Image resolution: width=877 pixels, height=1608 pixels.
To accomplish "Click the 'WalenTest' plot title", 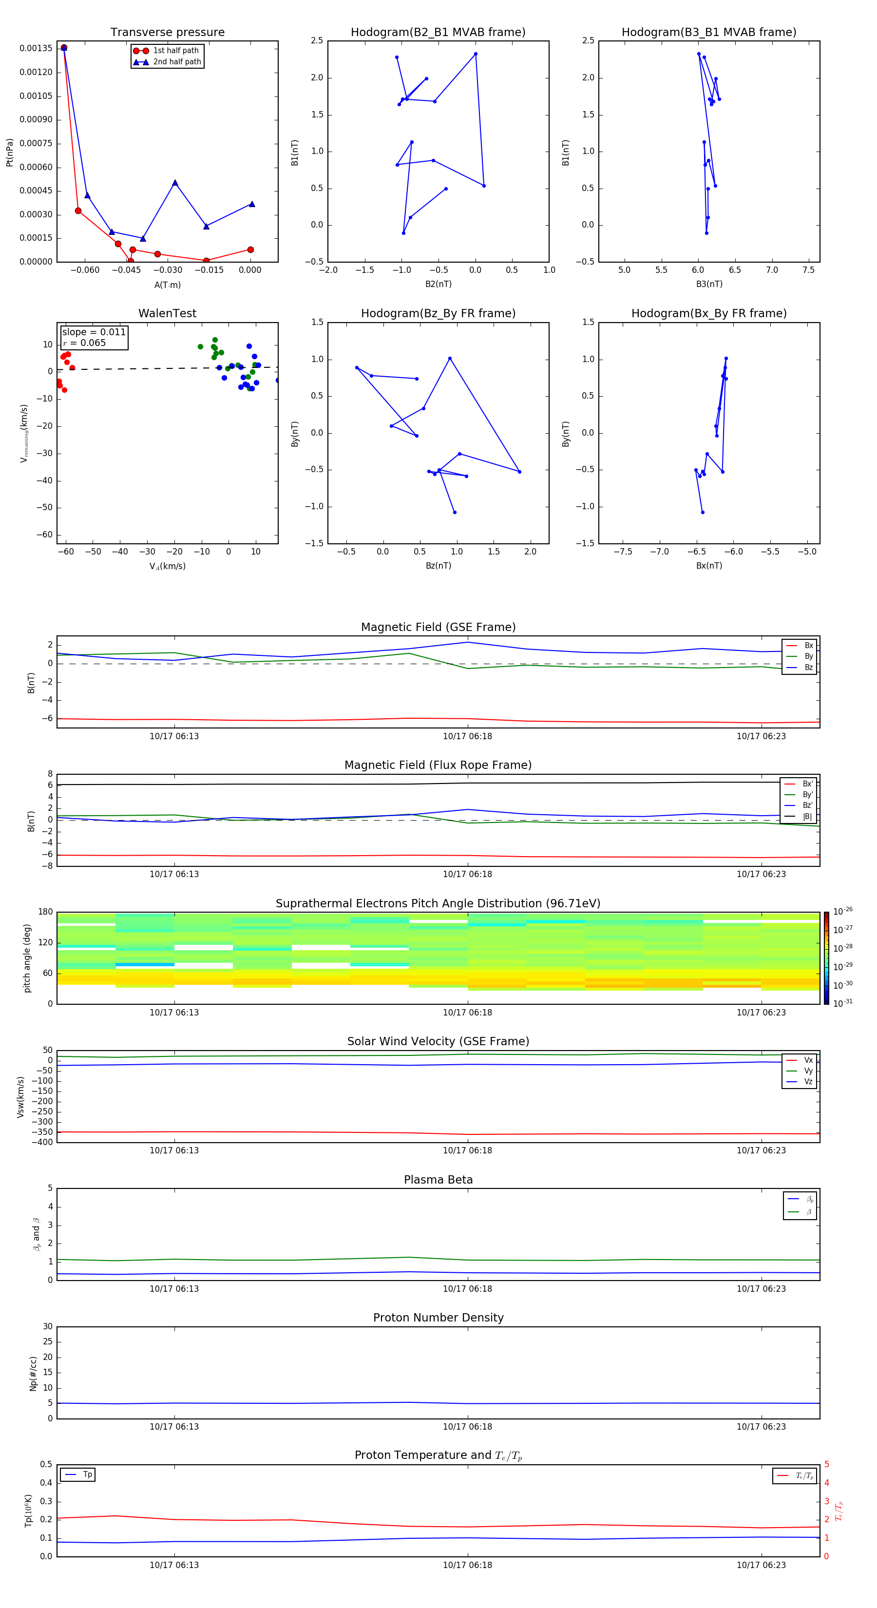I will [167, 313].
